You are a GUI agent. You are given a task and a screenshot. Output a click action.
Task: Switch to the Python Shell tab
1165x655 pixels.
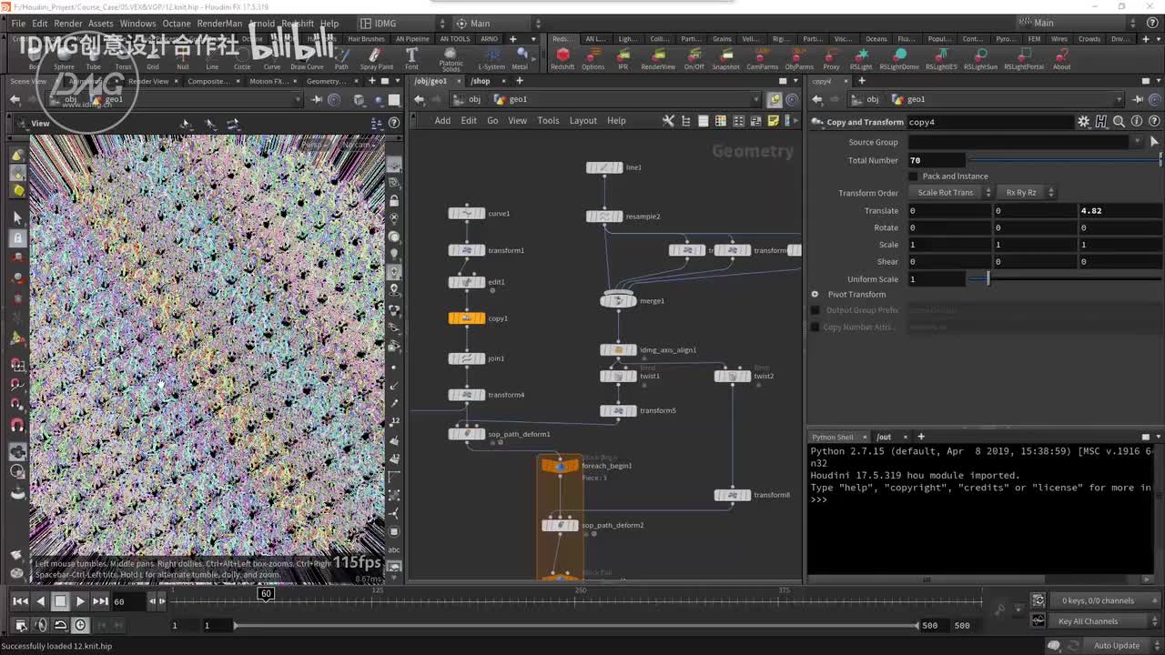833,437
